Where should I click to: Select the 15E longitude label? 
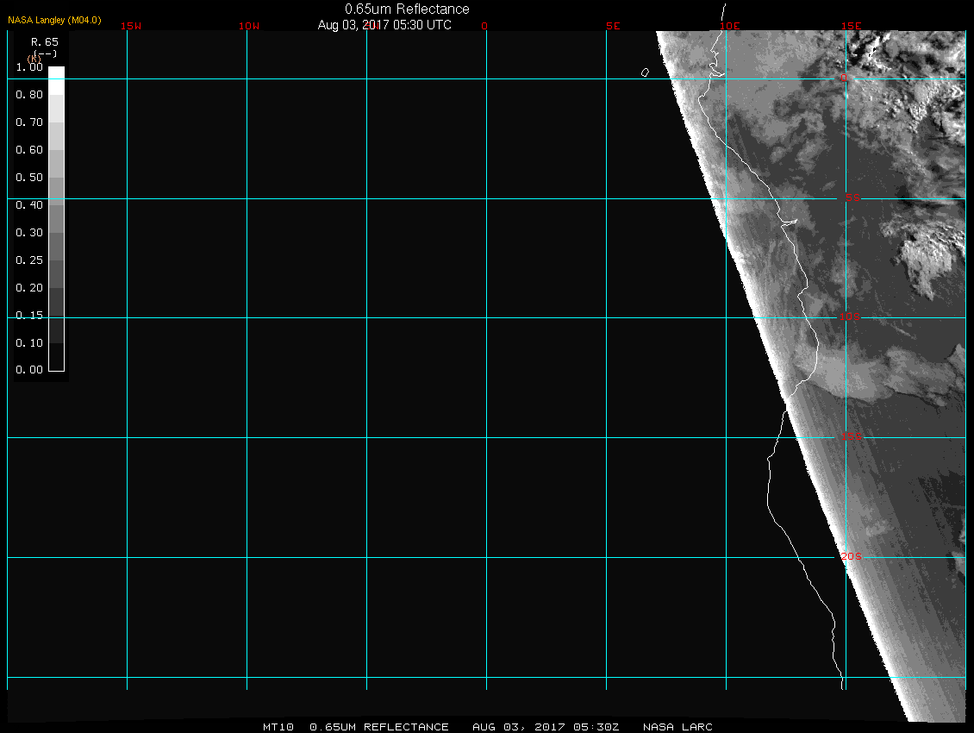[x=852, y=26]
